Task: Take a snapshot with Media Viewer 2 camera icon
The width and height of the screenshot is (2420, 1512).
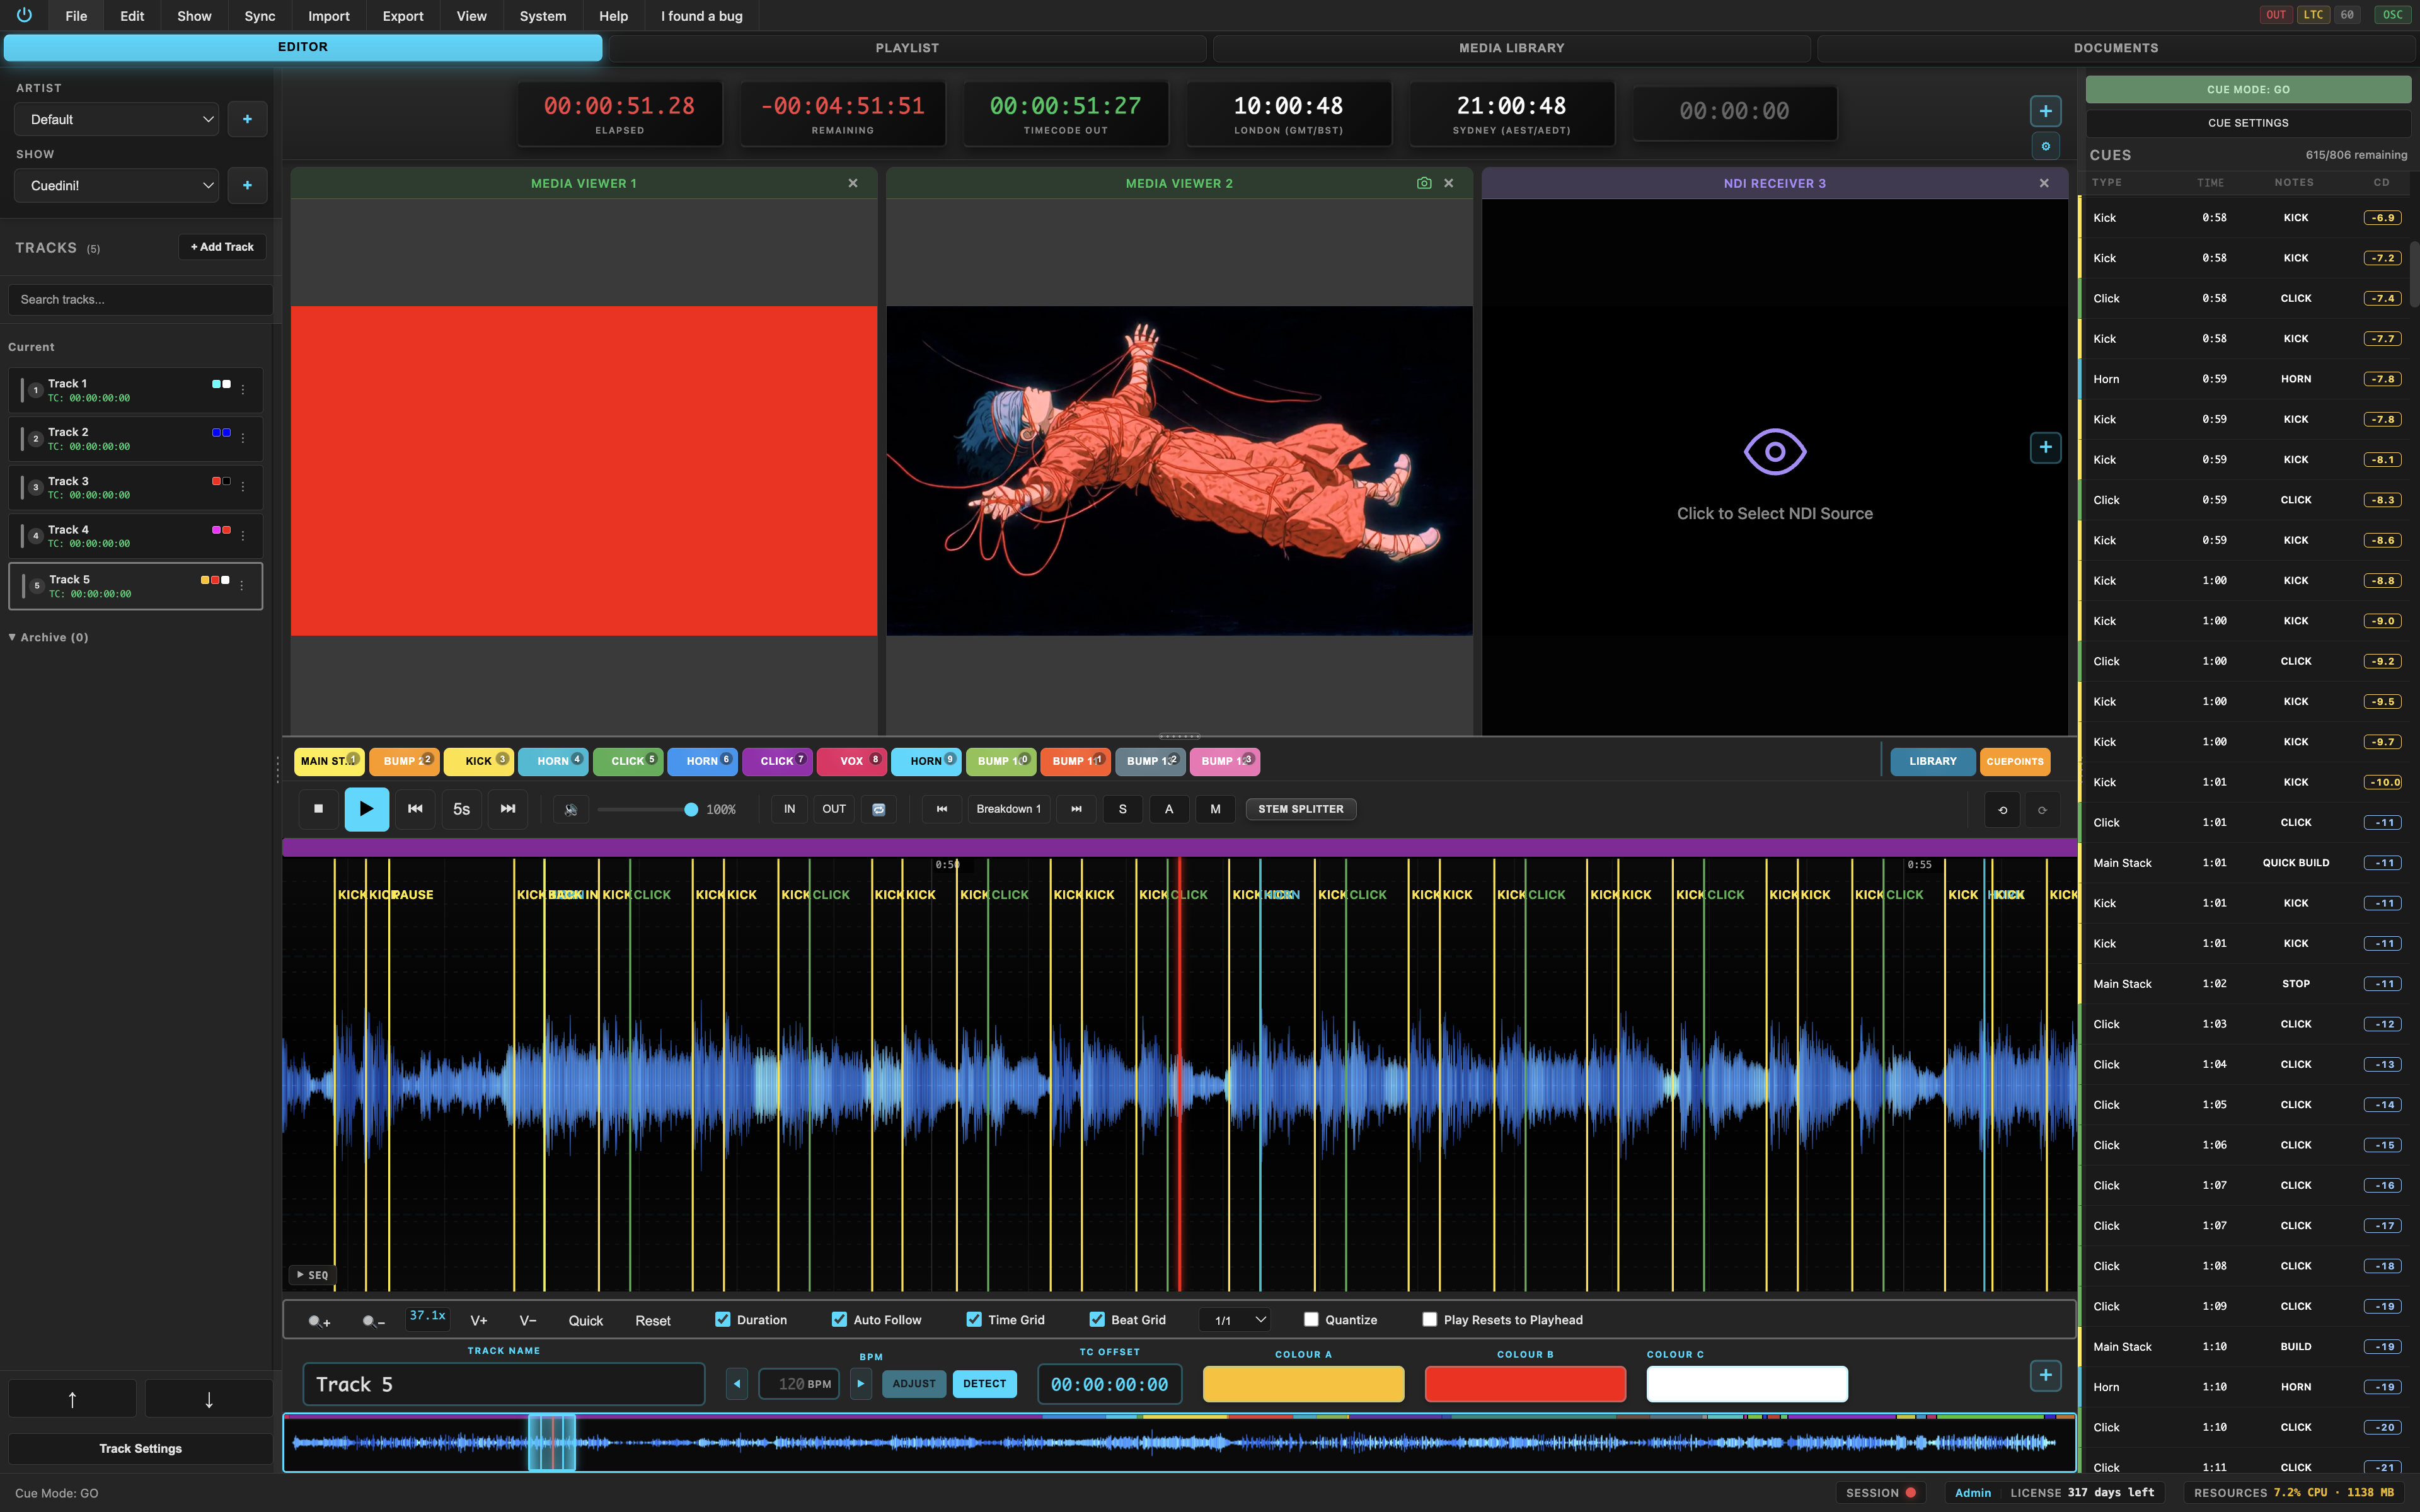Action: (x=1424, y=183)
